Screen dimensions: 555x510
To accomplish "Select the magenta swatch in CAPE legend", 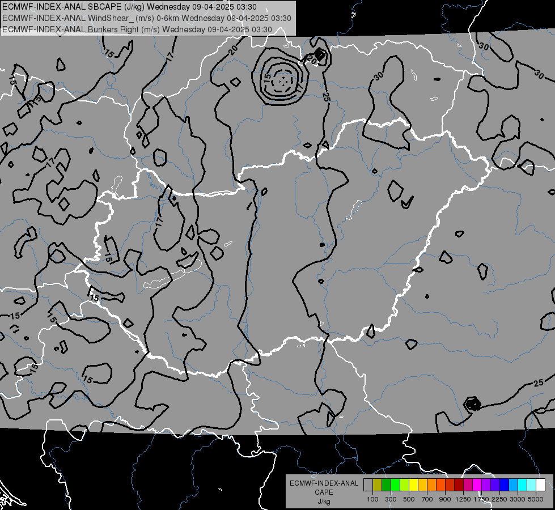I will click(477, 485).
